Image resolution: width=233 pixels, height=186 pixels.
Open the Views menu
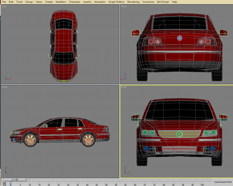tap(39, 2)
